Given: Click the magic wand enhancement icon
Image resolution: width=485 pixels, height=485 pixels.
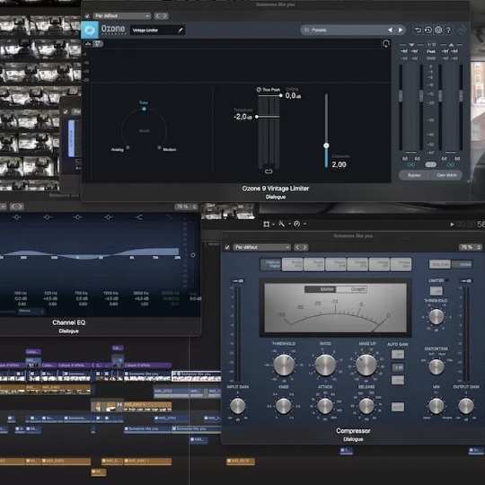Looking at the screenshot, I should click(281, 224).
